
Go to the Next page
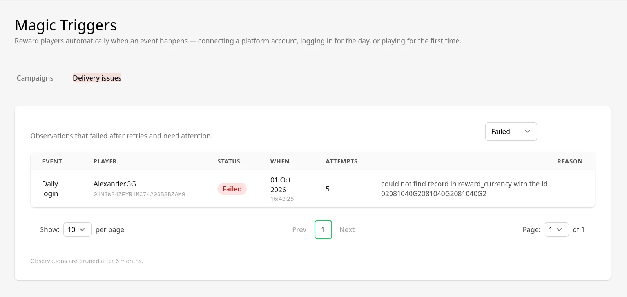347,230
